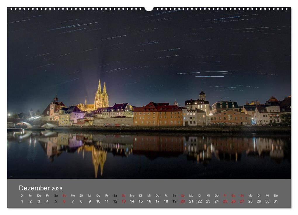Select red Sunday date 6
The height and width of the screenshot is (215, 298).
coord(64,201)
